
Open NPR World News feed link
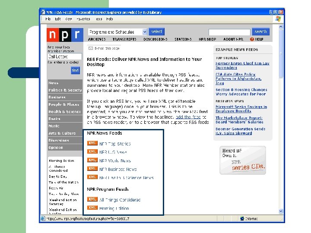tap(115, 161)
